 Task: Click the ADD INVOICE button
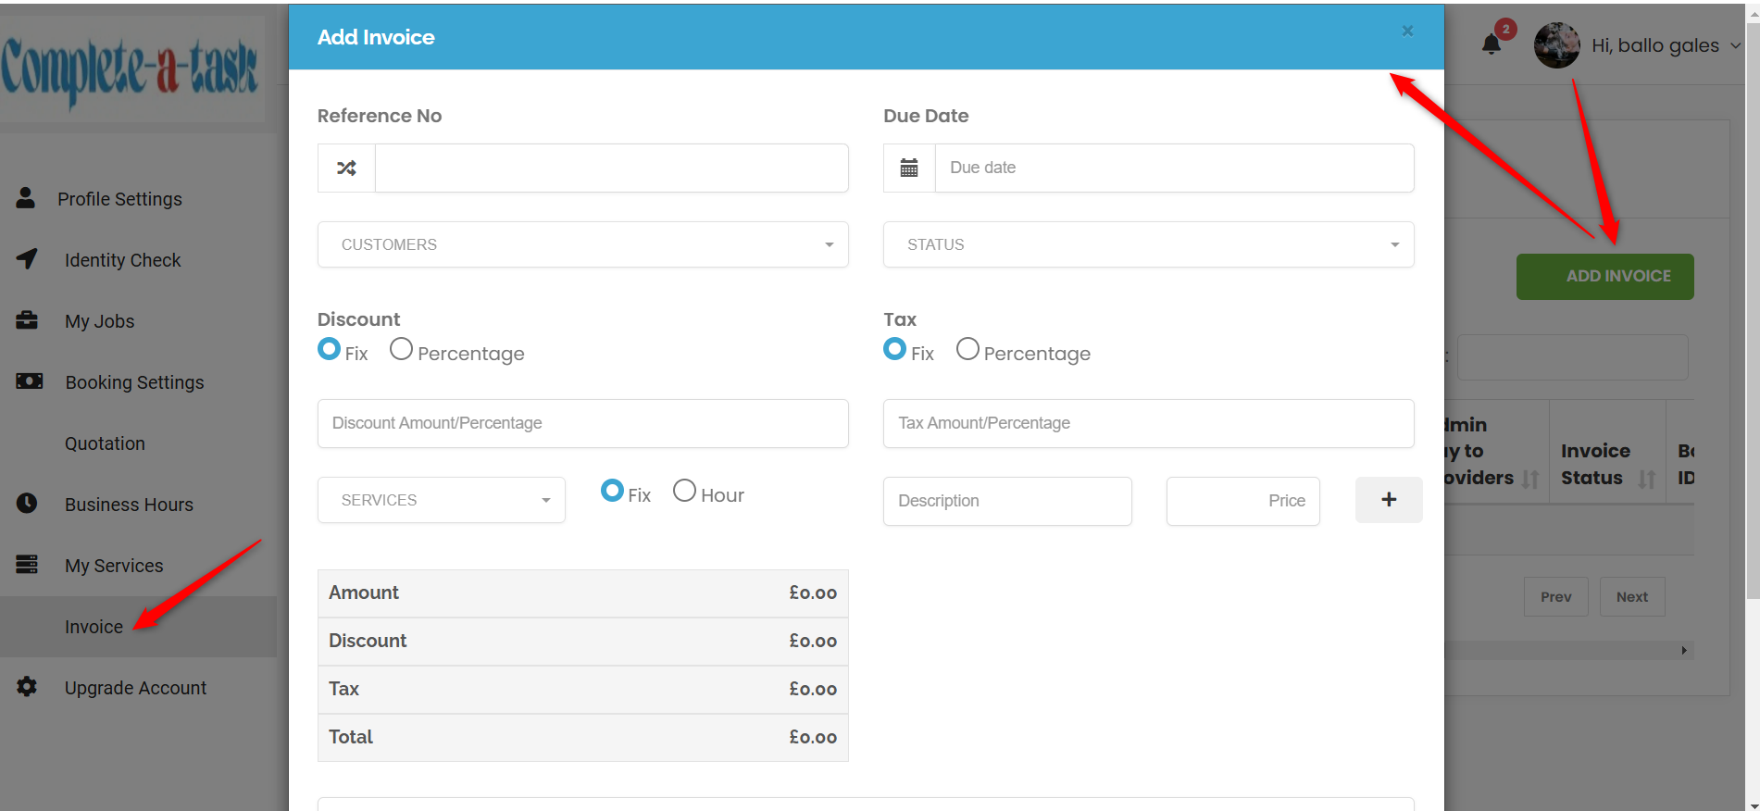[x=1605, y=276]
